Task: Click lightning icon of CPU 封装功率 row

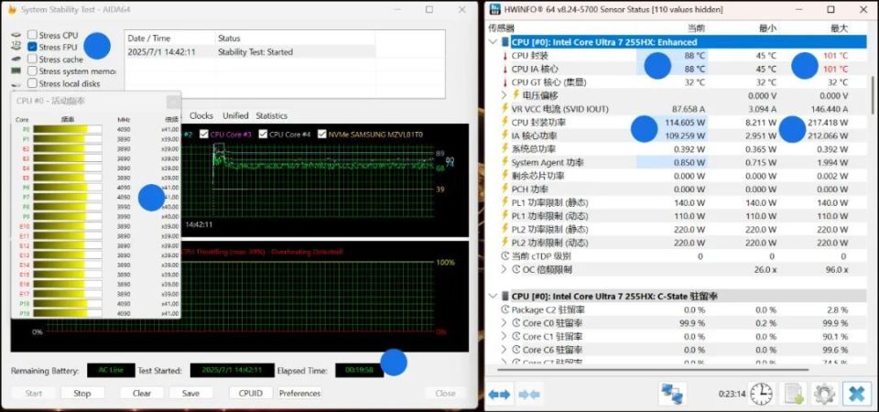Action: tap(505, 122)
